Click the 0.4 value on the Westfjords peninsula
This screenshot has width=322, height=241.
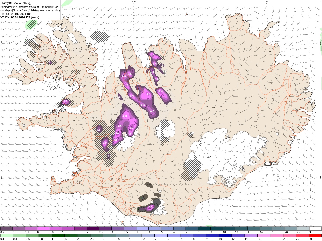point(50,62)
